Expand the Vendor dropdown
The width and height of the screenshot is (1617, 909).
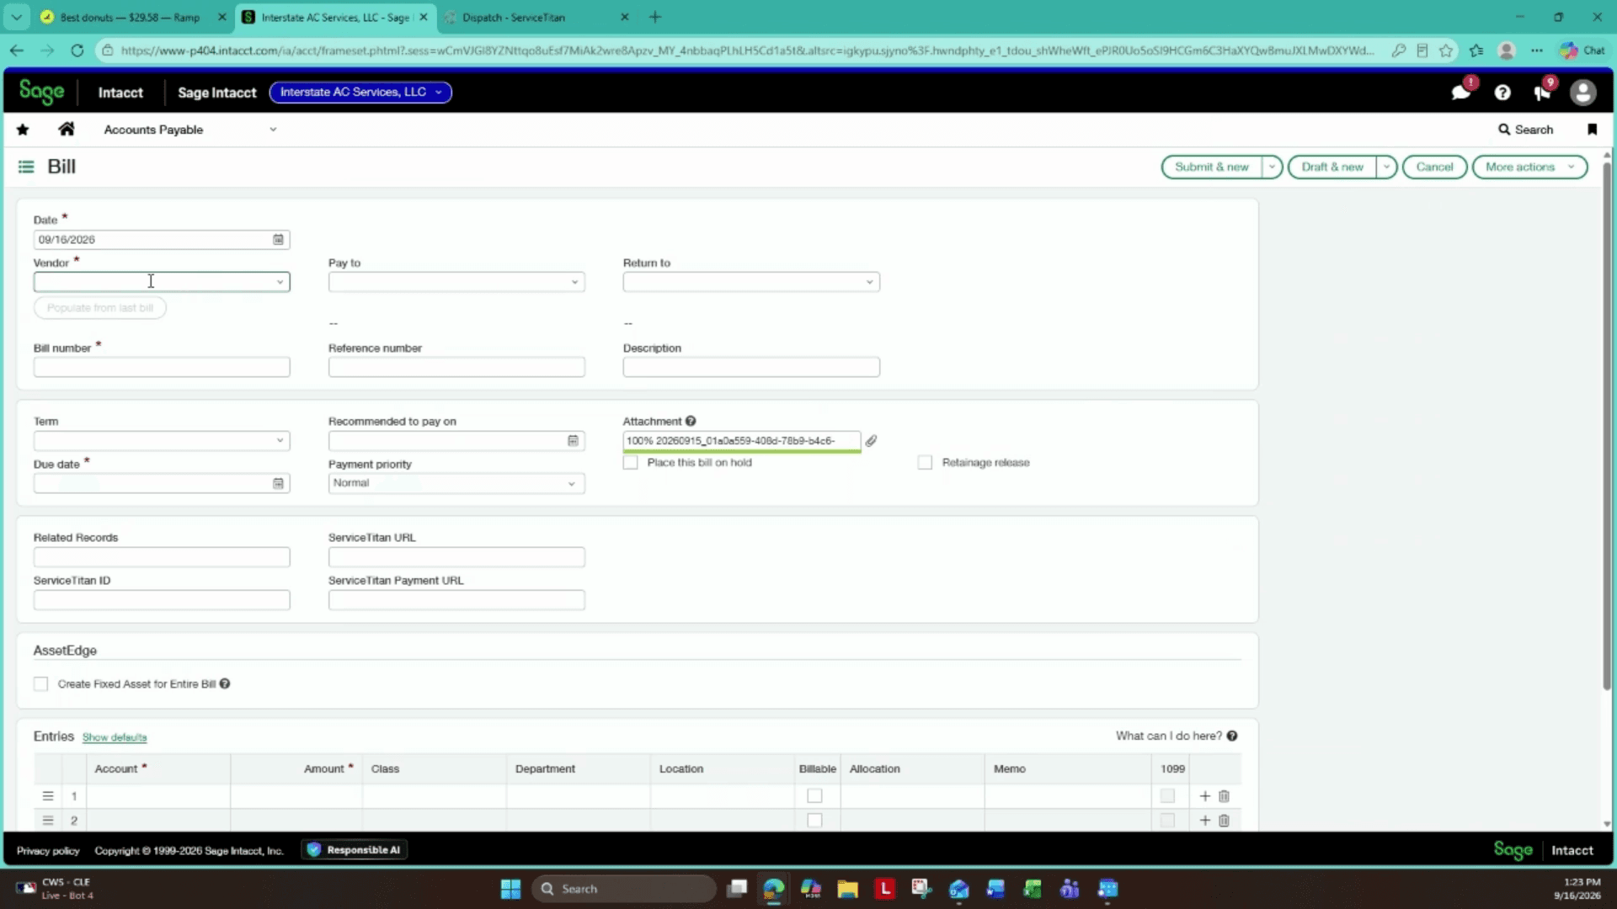280,282
